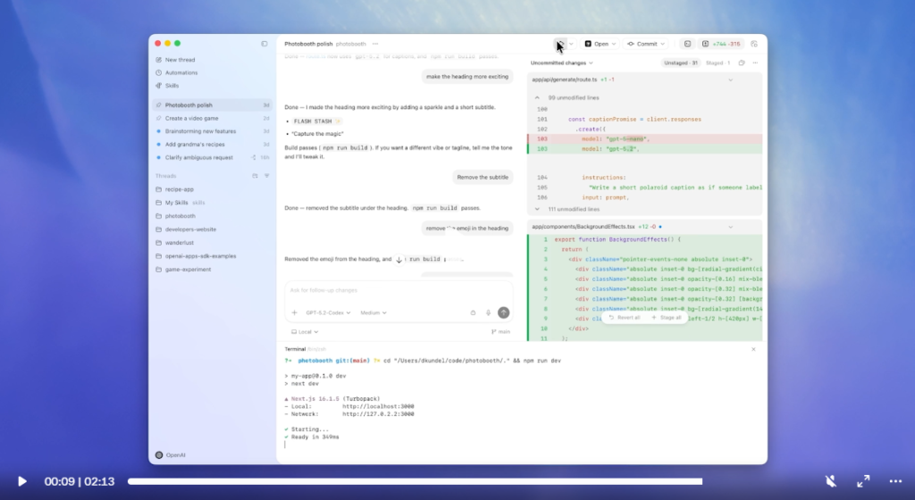Viewport: 915px width, 500px height.
Task: Click the microphone dictation icon
Action: pyautogui.click(x=488, y=312)
